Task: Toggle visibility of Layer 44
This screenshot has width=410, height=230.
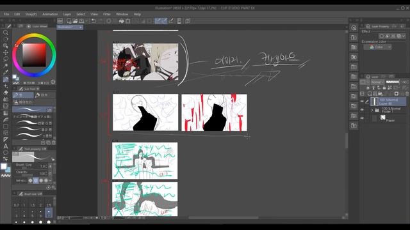Action: [362, 102]
